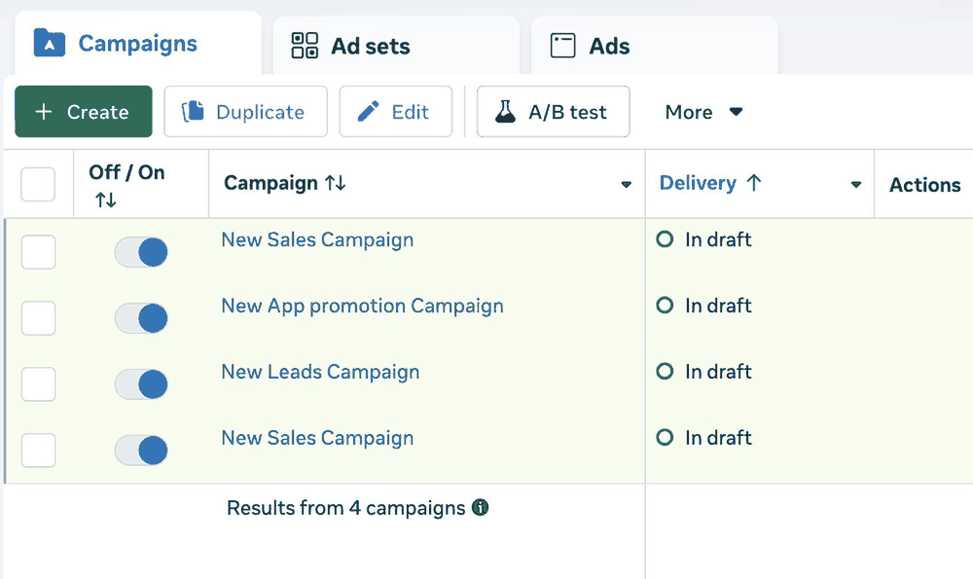Screen dimensions: 973x579
Task: Open the New App promotion Campaign link
Action: click(x=362, y=306)
